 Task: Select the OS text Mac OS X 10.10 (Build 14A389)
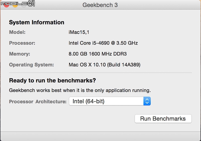104,65
